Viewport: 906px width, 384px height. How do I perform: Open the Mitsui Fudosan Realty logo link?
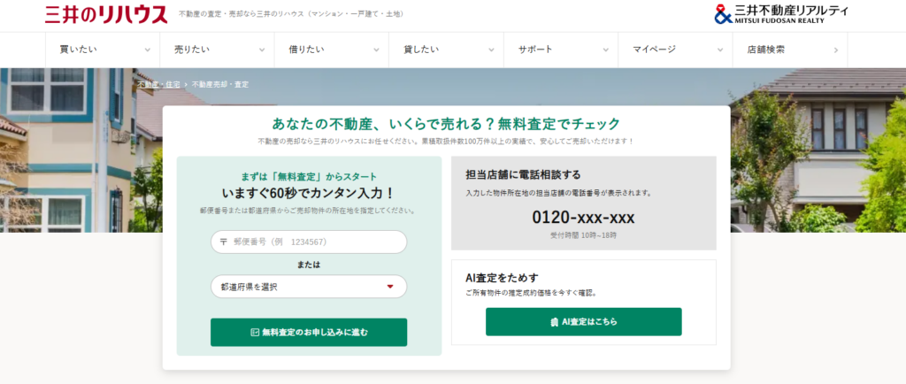pyautogui.click(x=781, y=14)
